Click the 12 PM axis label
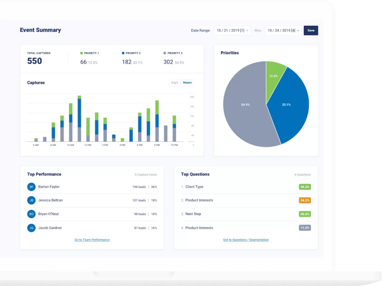 click(88, 145)
